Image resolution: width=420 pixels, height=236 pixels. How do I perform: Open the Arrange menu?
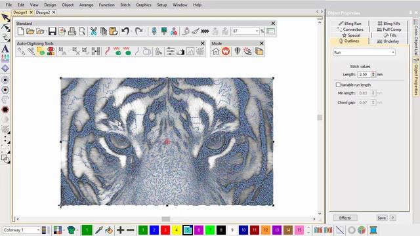[x=86, y=5]
